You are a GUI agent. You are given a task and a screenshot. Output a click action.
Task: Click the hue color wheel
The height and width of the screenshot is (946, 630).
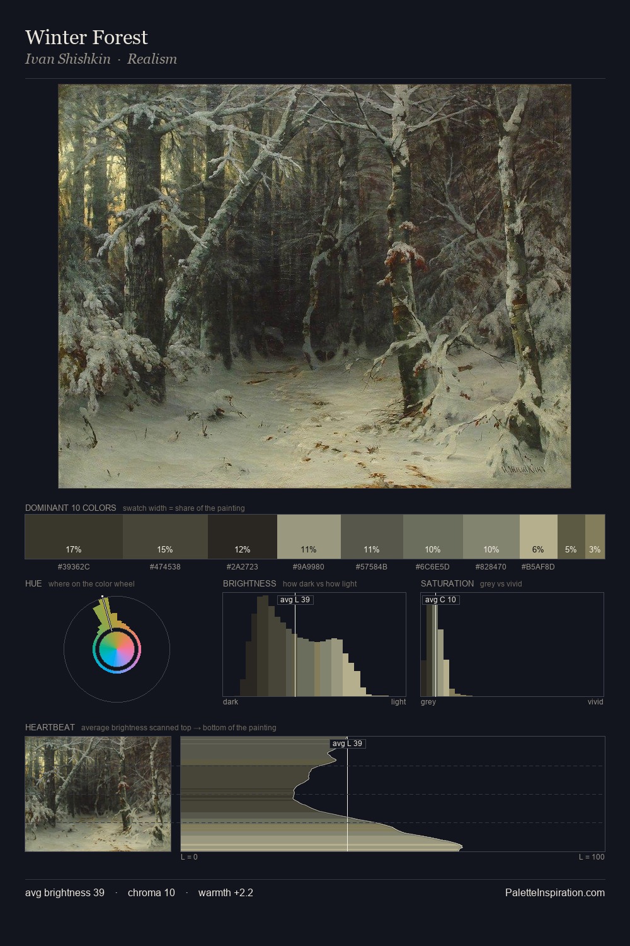pos(117,649)
